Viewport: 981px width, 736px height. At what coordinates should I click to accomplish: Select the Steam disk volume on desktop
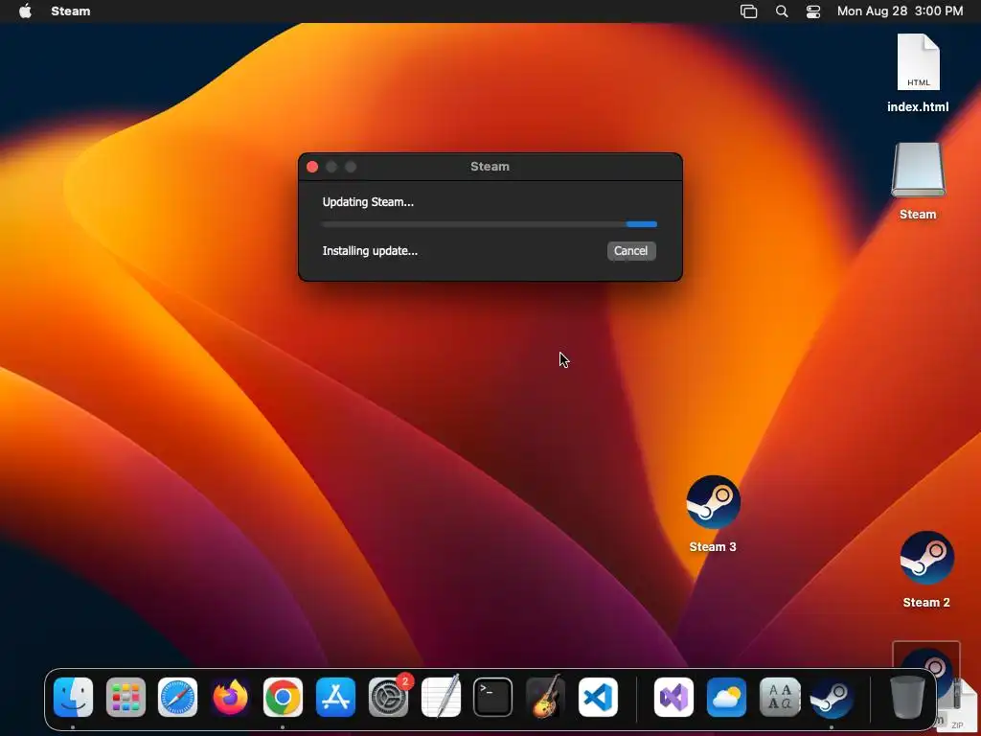[918, 181]
